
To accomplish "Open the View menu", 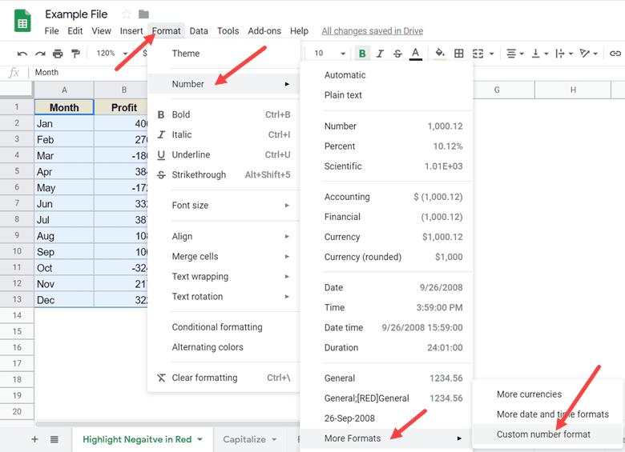I will click(101, 31).
